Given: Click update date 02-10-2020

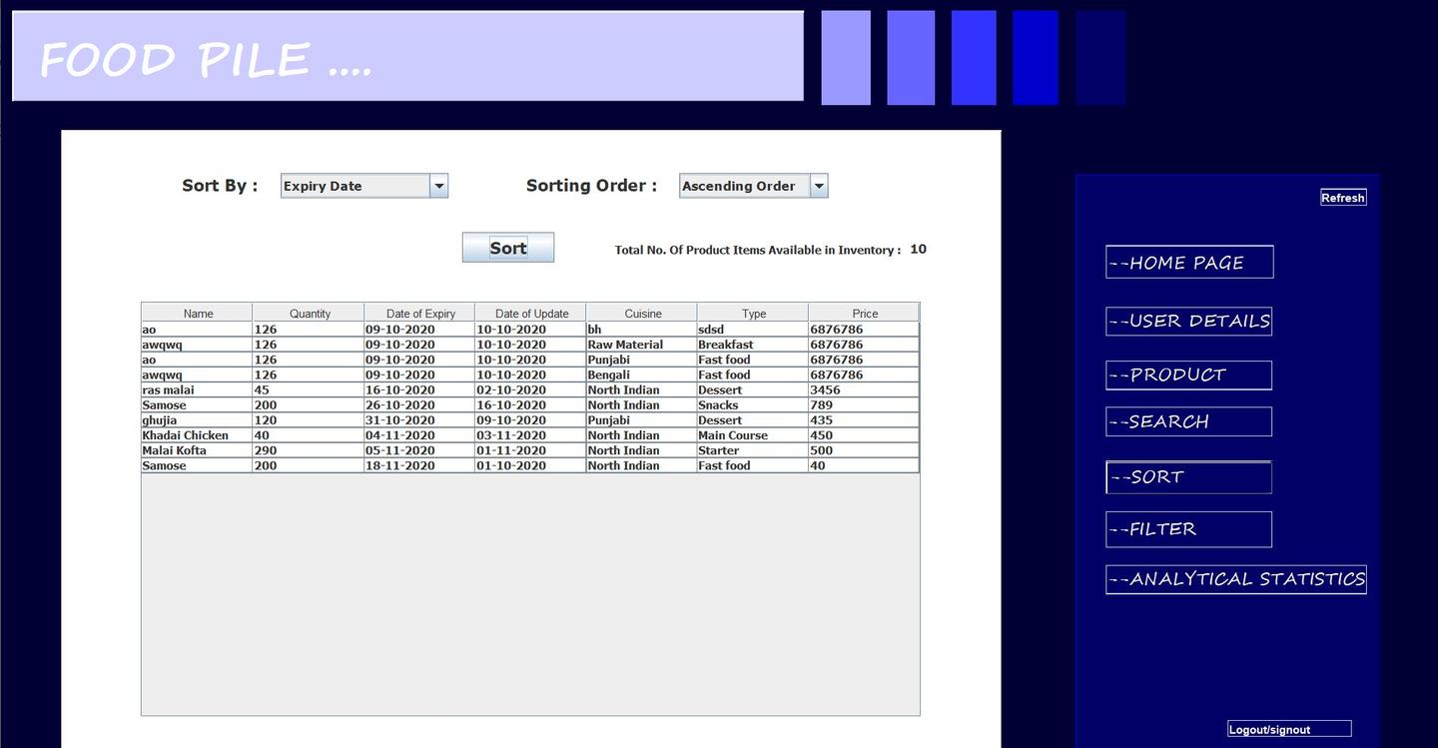Looking at the screenshot, I should (x=530, y=389).
